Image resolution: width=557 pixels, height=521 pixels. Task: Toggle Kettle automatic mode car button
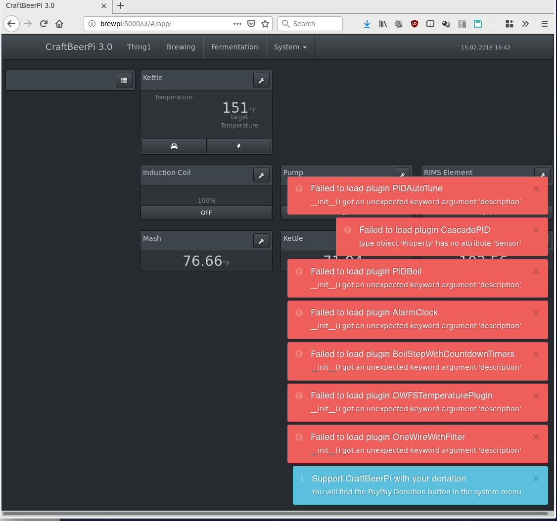[174, 146]
